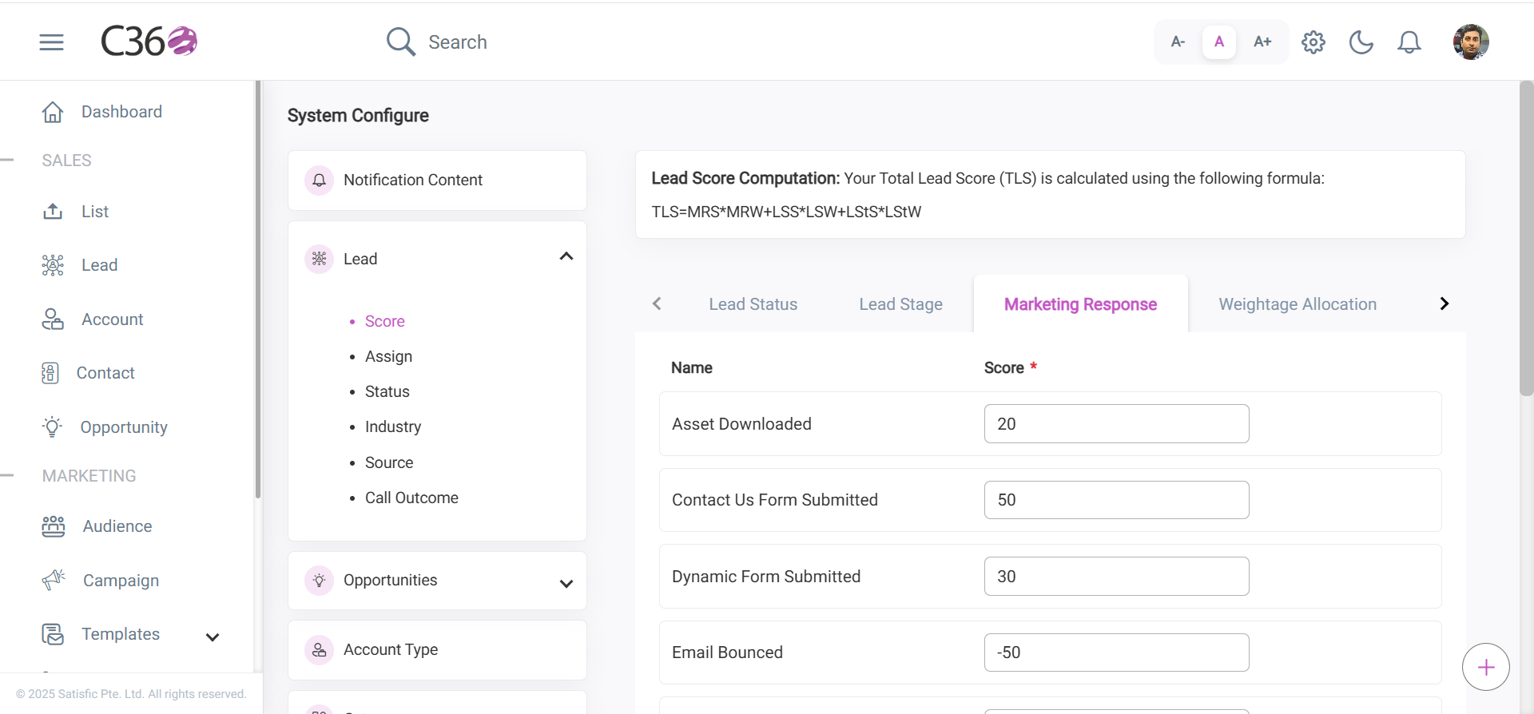Screen dimensions: 1534x714
Task: Select Call Outcome under Lead settings
Action: [411, 498]
